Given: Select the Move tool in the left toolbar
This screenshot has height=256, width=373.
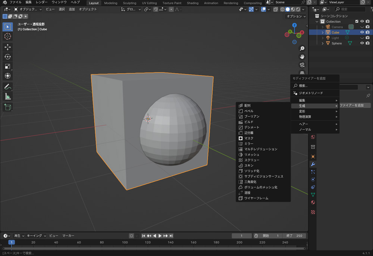Looking at the screenshot, I should point(7,47).
